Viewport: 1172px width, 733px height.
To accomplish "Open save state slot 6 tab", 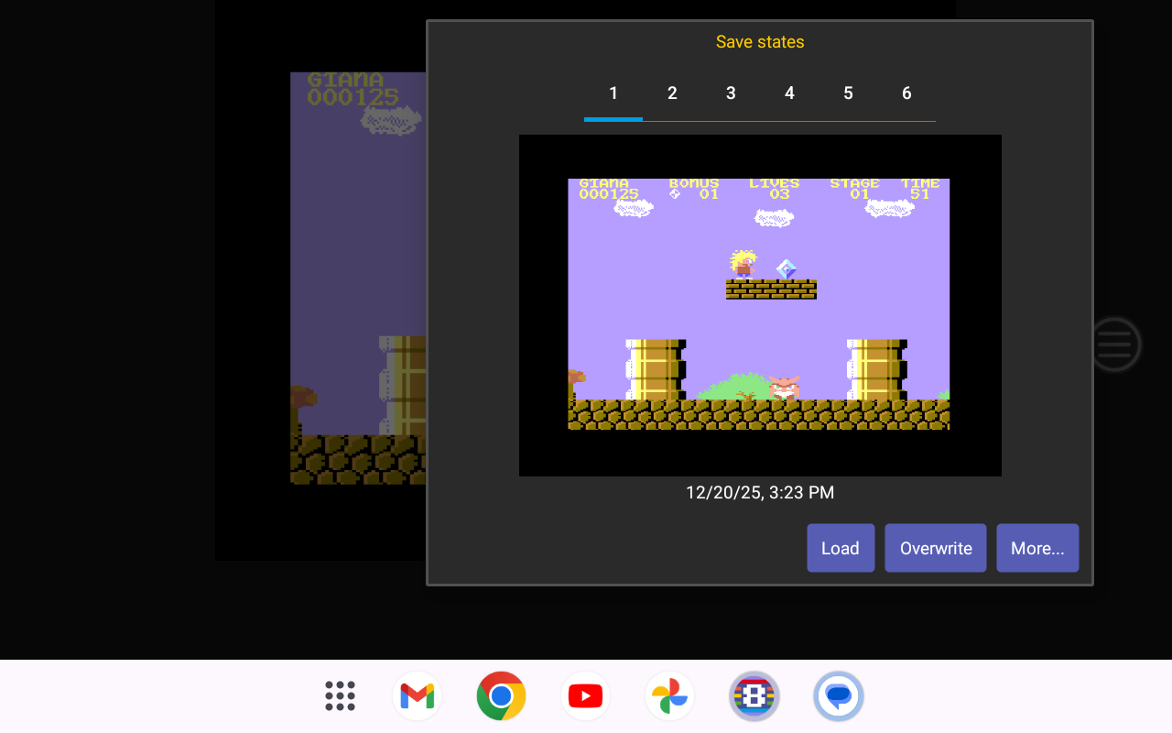I will pos(906,93).
